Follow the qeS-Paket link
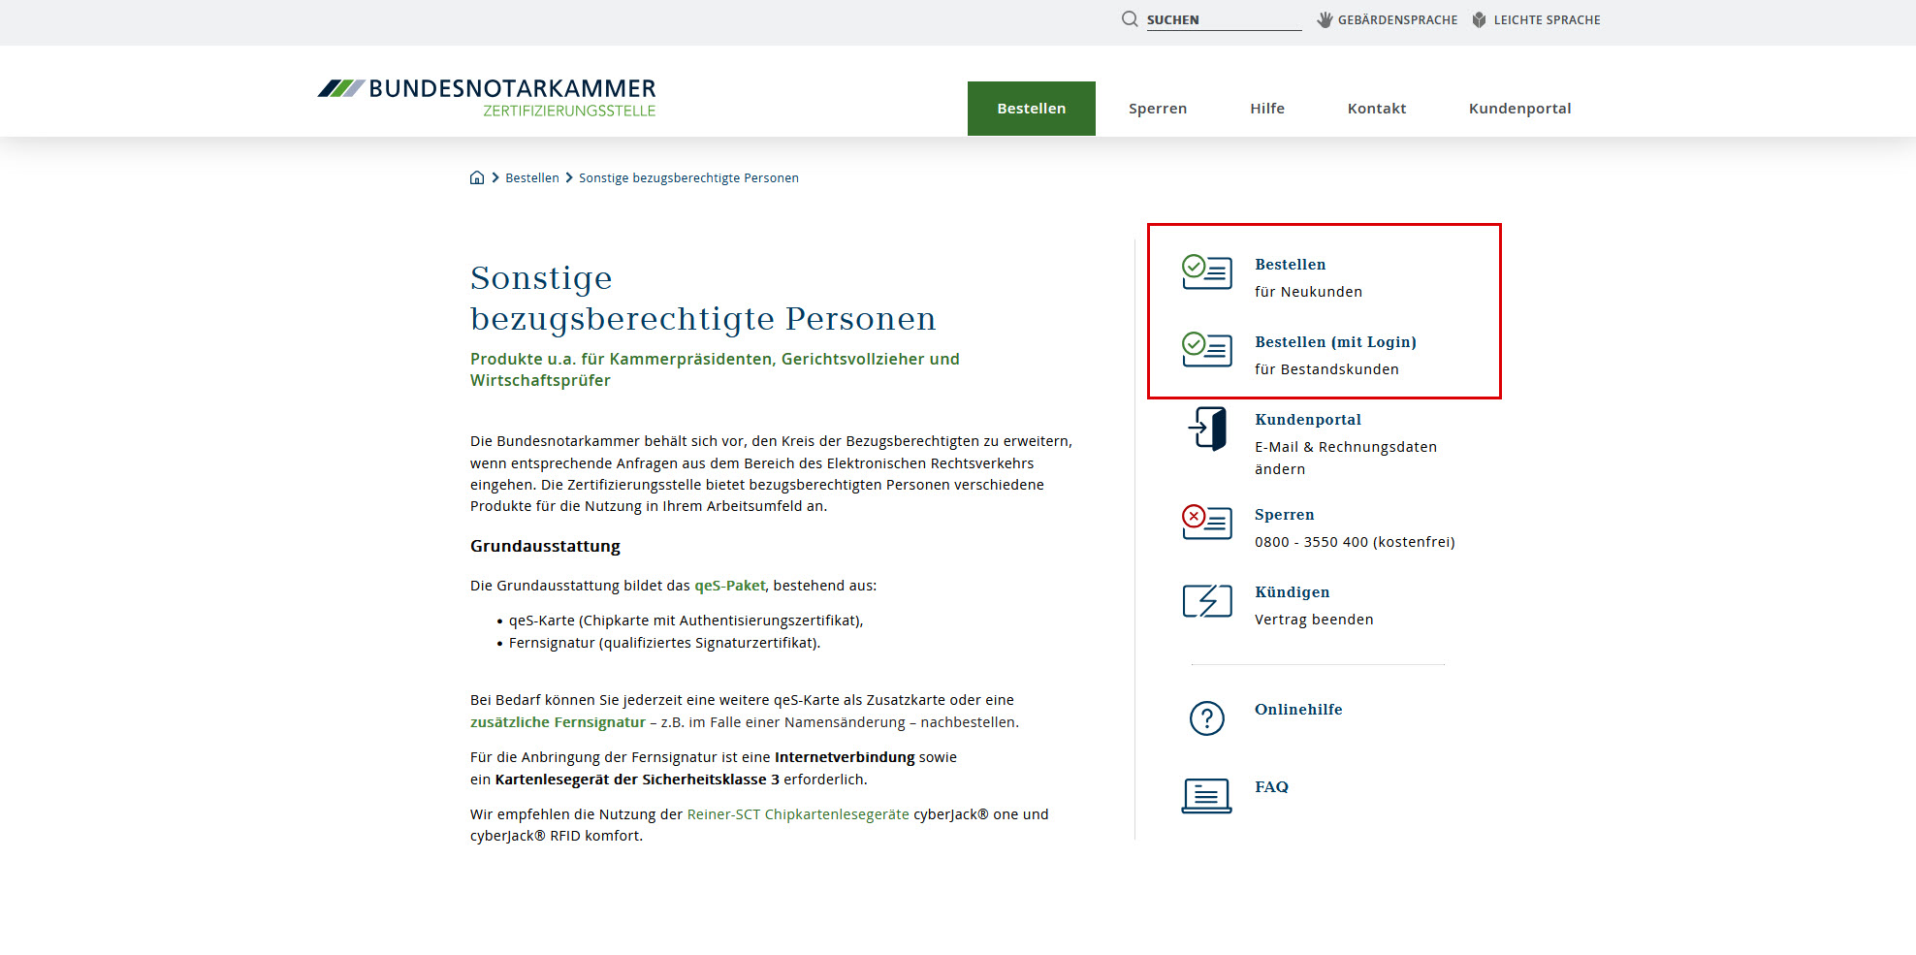Image resolution: width=1916 pixels, height=955 pixels. (729, 586)
